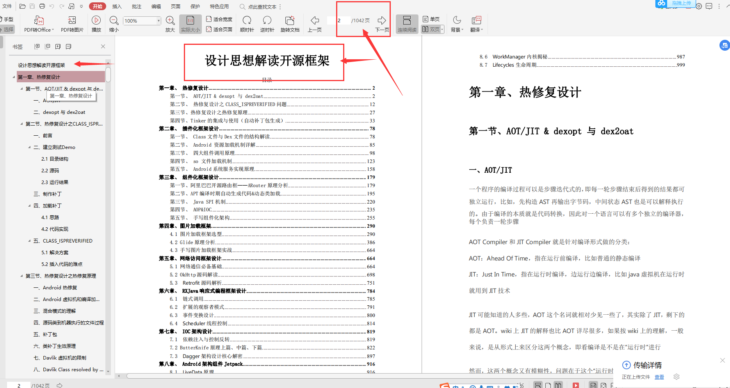The image size is (730, 388).
Task: Open the 100% zoom level dropdown
Action: (x=158, y=21)
